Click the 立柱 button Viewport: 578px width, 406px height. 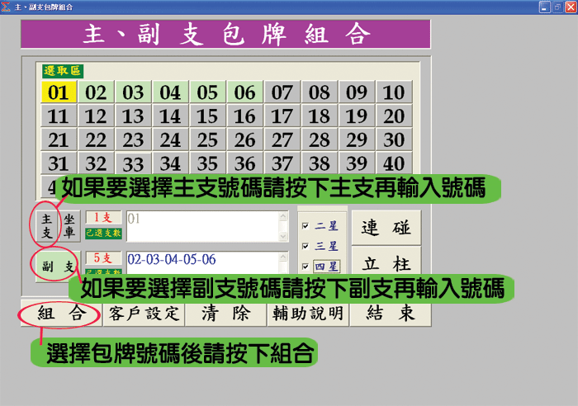(386, 262)
